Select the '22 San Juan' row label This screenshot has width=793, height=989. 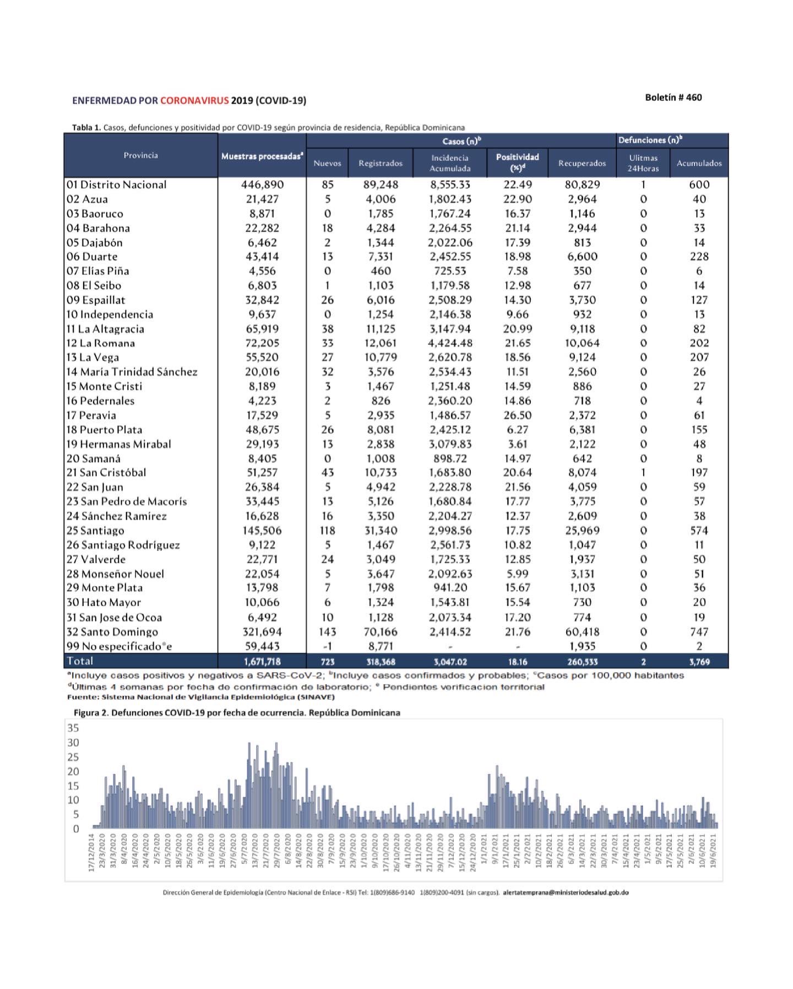(95, 487)
